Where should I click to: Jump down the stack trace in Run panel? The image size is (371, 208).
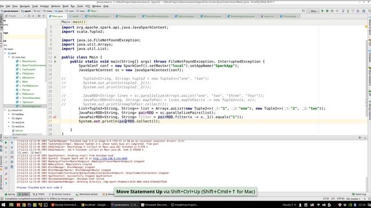[12, 148]
